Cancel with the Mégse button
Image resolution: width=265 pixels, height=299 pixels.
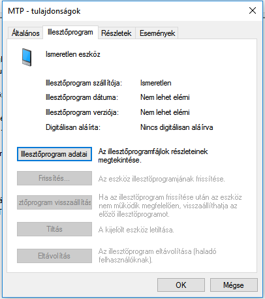(x=234, y=285)
